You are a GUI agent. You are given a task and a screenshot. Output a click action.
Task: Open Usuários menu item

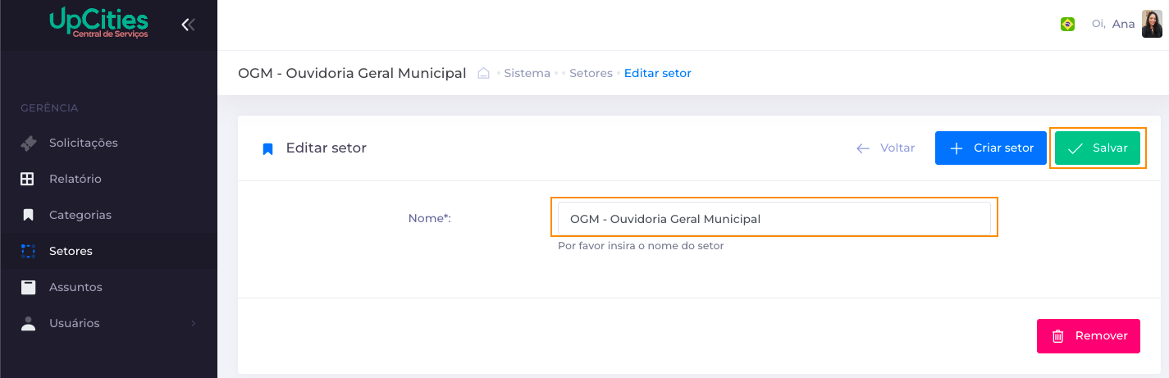coord(108,323)
